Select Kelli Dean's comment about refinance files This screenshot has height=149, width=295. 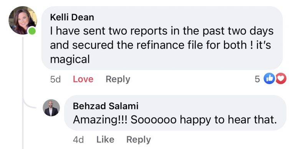coord(162,38)
